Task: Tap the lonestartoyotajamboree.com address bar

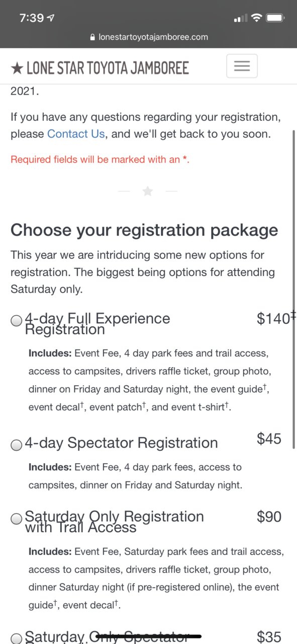Action: (148, 37)
